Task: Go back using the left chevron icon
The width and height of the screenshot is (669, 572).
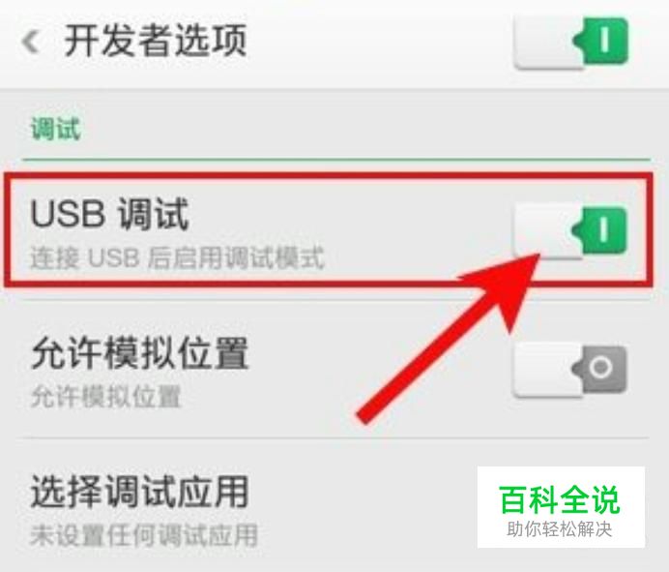Action: tap(31, 42)
